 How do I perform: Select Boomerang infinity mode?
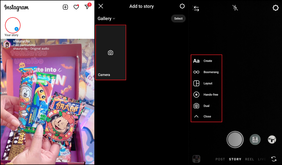pos(196,72)
